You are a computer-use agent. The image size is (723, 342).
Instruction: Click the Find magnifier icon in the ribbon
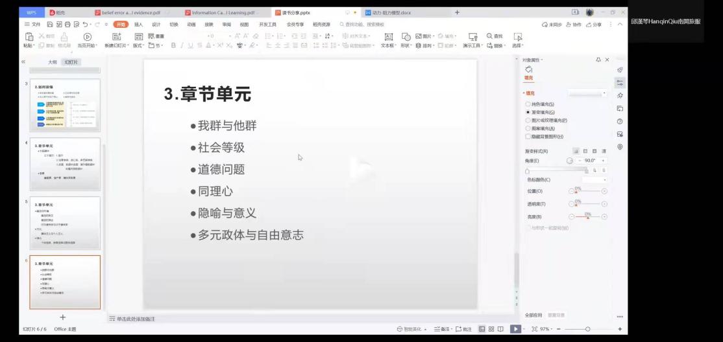click(489, 36)
